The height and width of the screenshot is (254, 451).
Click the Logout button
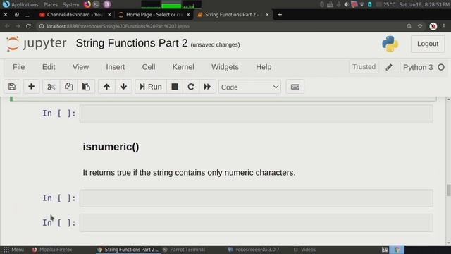tap(428, 44)
